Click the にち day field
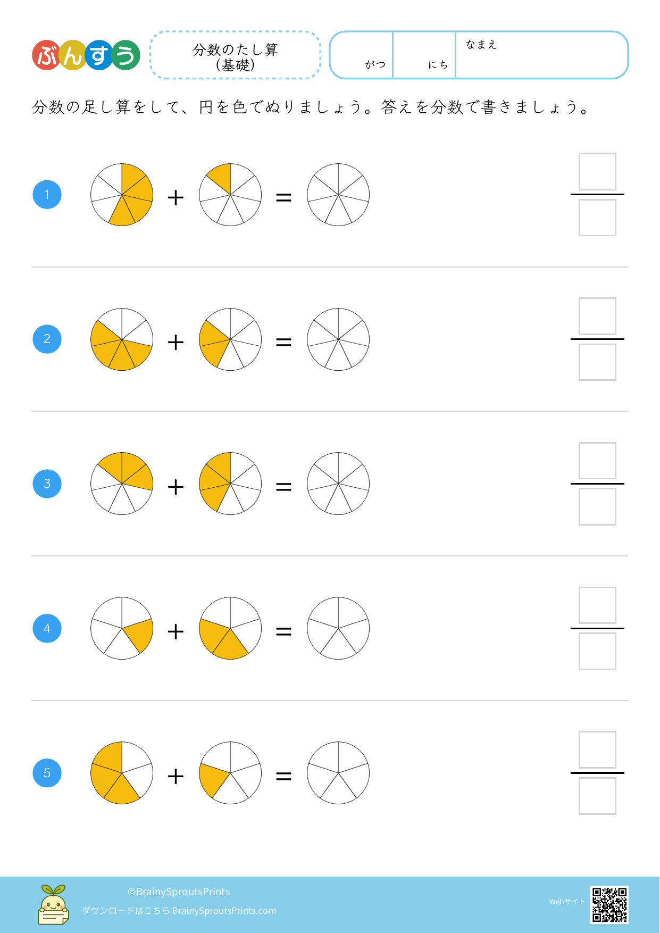The width and height of the screenshot is (660, 933). pyautogui.click(x=424, y=55)
